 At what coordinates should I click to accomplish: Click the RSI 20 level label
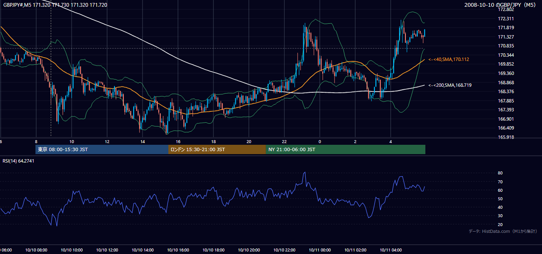[x=500, y=224]
